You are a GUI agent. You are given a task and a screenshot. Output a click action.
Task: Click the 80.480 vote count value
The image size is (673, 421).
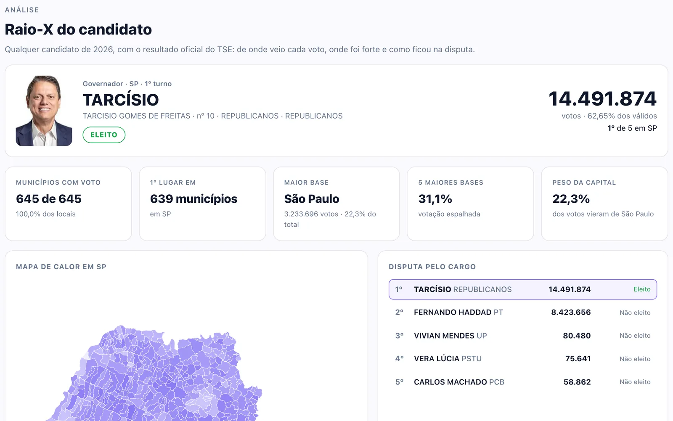(577, 336)
